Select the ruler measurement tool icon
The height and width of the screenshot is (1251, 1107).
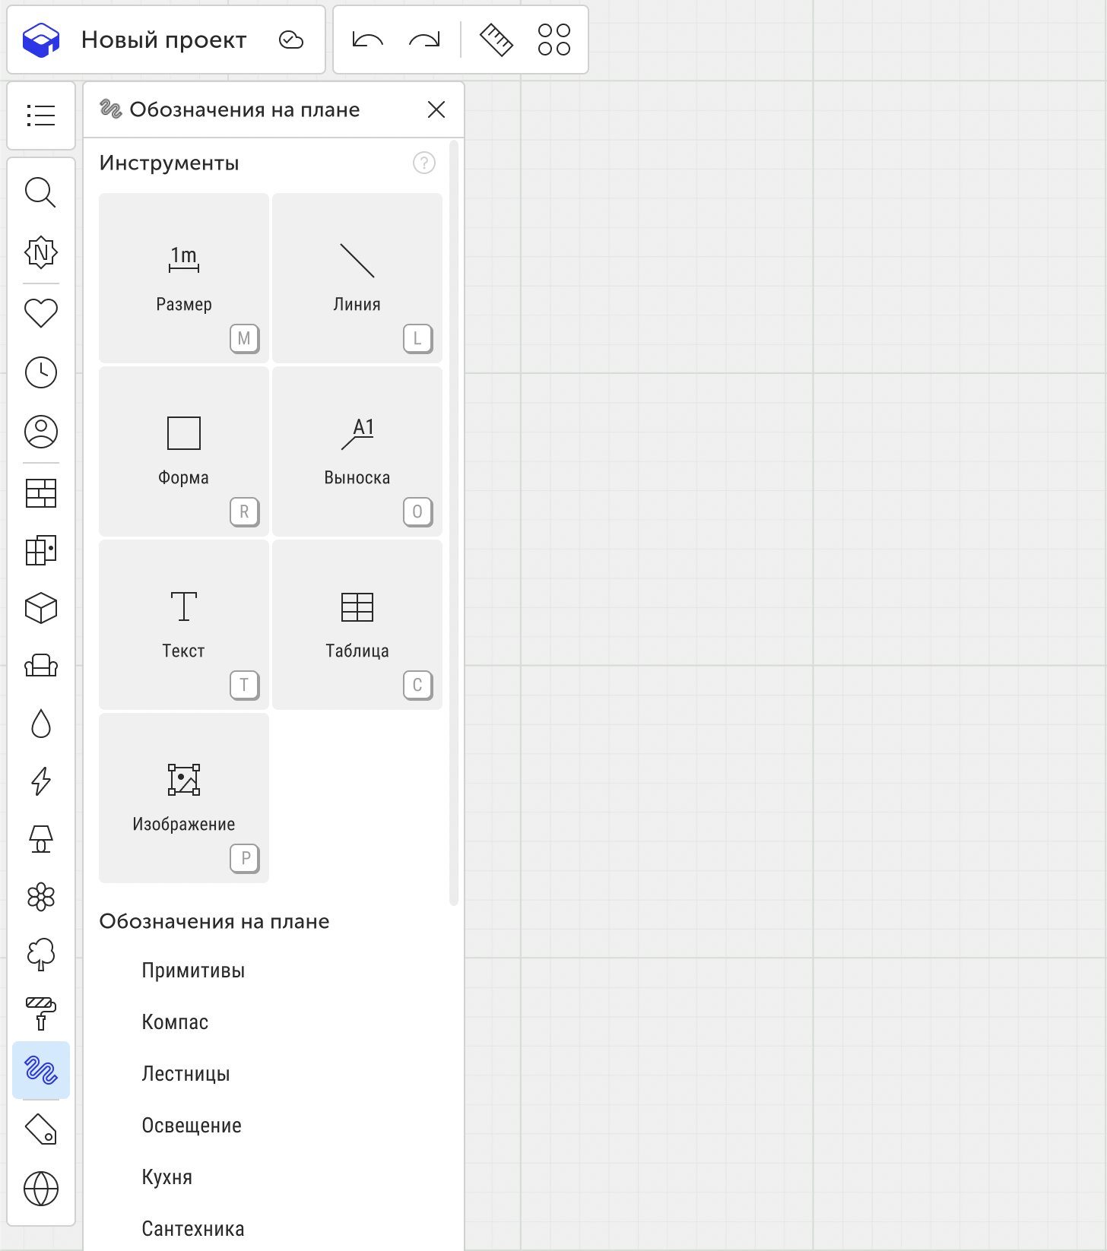[x=496, y=40]
